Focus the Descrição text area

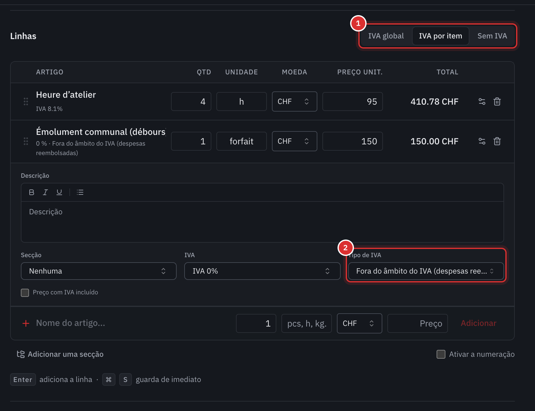(x=262, y=222)
